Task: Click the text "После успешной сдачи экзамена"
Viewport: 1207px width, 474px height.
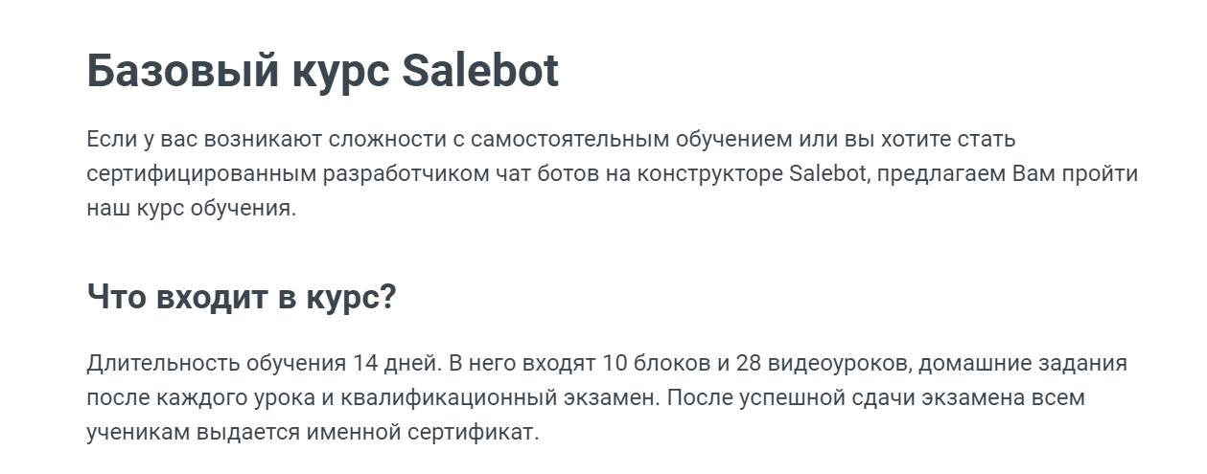Action: pyautogui.click(x=834, y=397)
